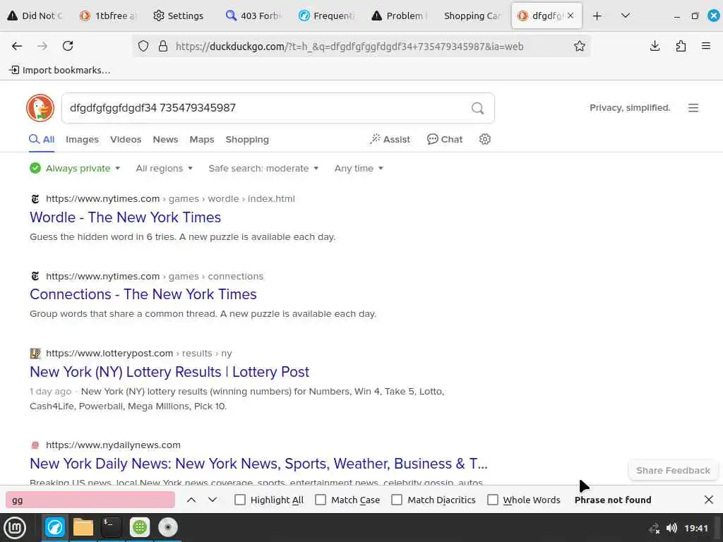Go back to the previous page

point(17,46)
